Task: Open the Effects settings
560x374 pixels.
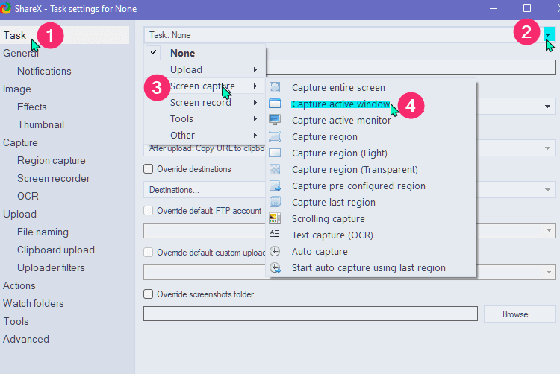Action: pos(32,107)
